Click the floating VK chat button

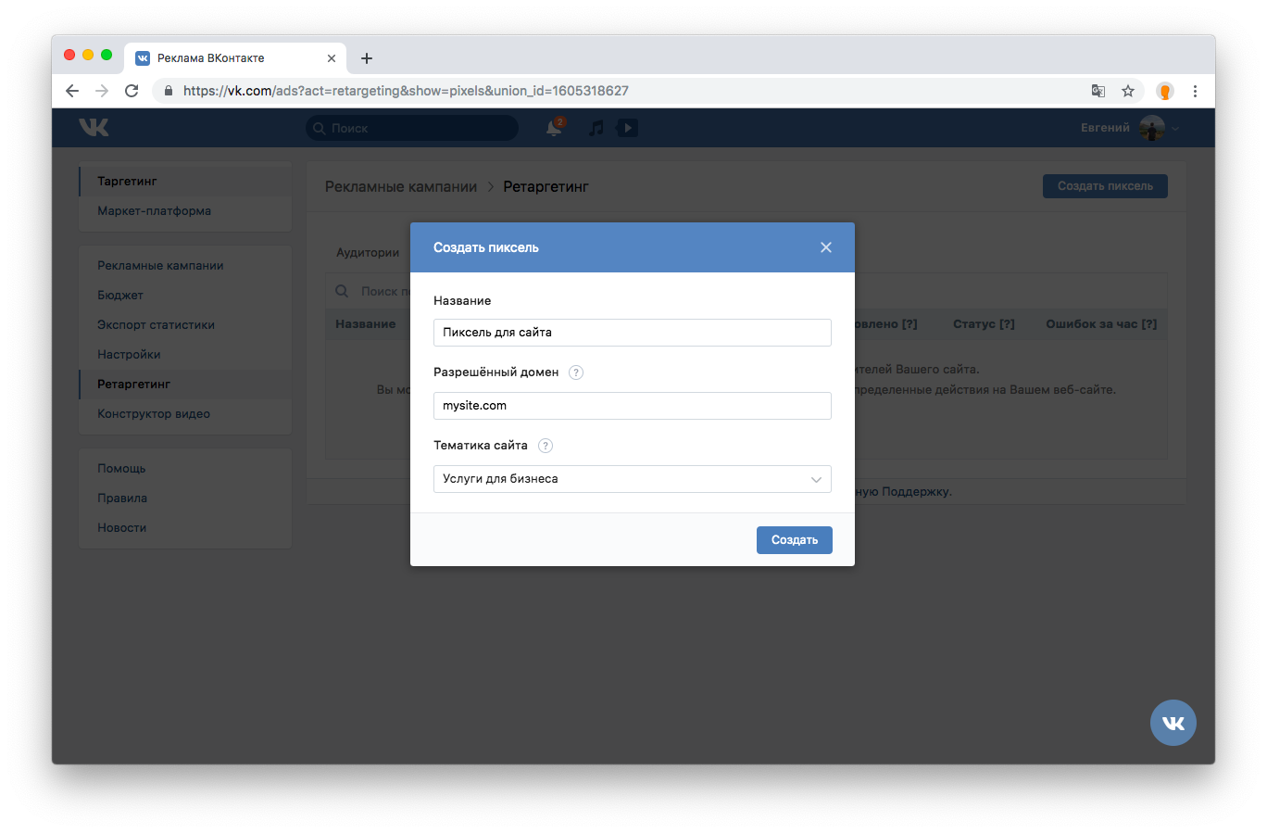click(x=1173, y=723)
